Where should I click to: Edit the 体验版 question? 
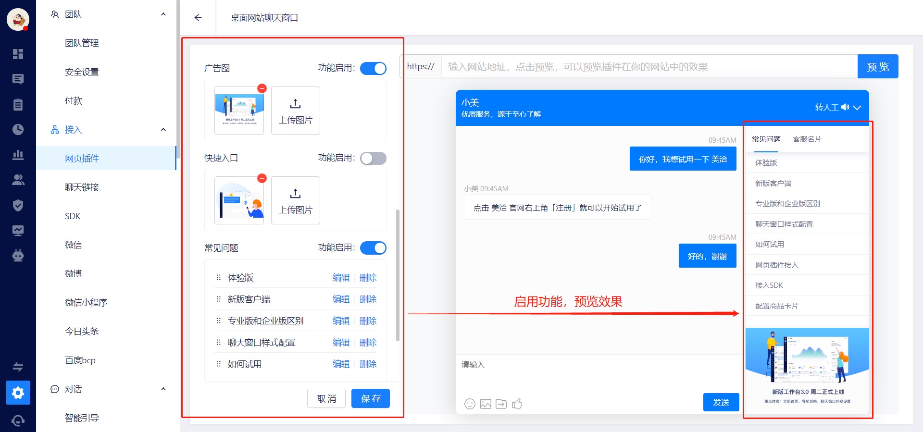click(341, 278)
